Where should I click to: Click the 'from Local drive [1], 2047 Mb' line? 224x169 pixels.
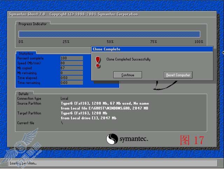tap(89, 118)
